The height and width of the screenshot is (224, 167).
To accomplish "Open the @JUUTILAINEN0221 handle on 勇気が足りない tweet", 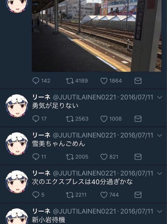I will (x=85, y=97).
